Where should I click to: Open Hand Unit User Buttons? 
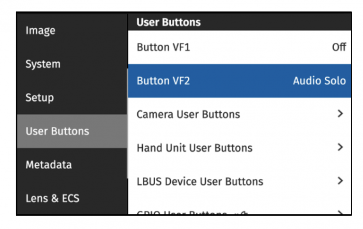(194, 148)
